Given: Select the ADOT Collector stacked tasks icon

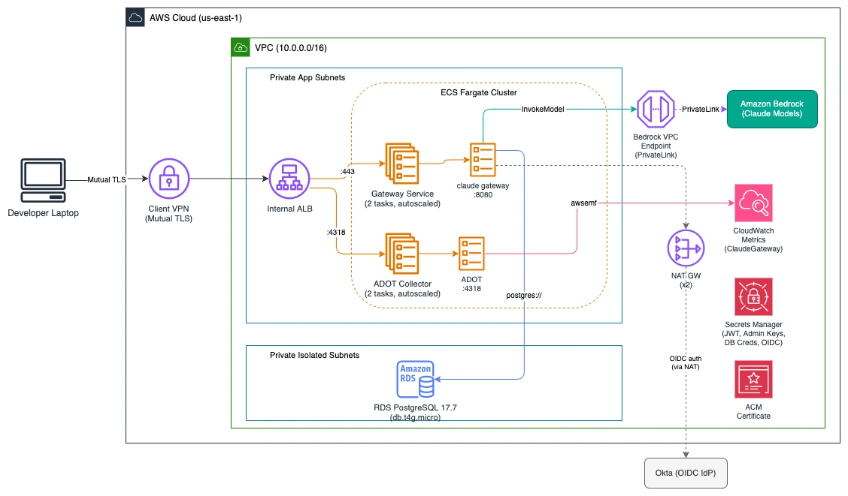Looking at the screenshot, I should click(402, 254).
